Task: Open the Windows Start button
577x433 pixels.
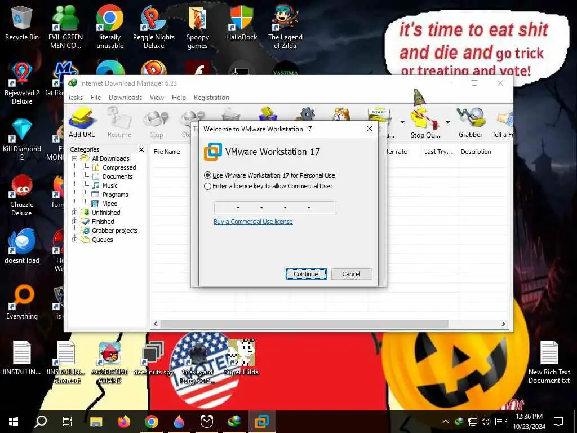Action: pyautogui.click(x=14, y=422)
